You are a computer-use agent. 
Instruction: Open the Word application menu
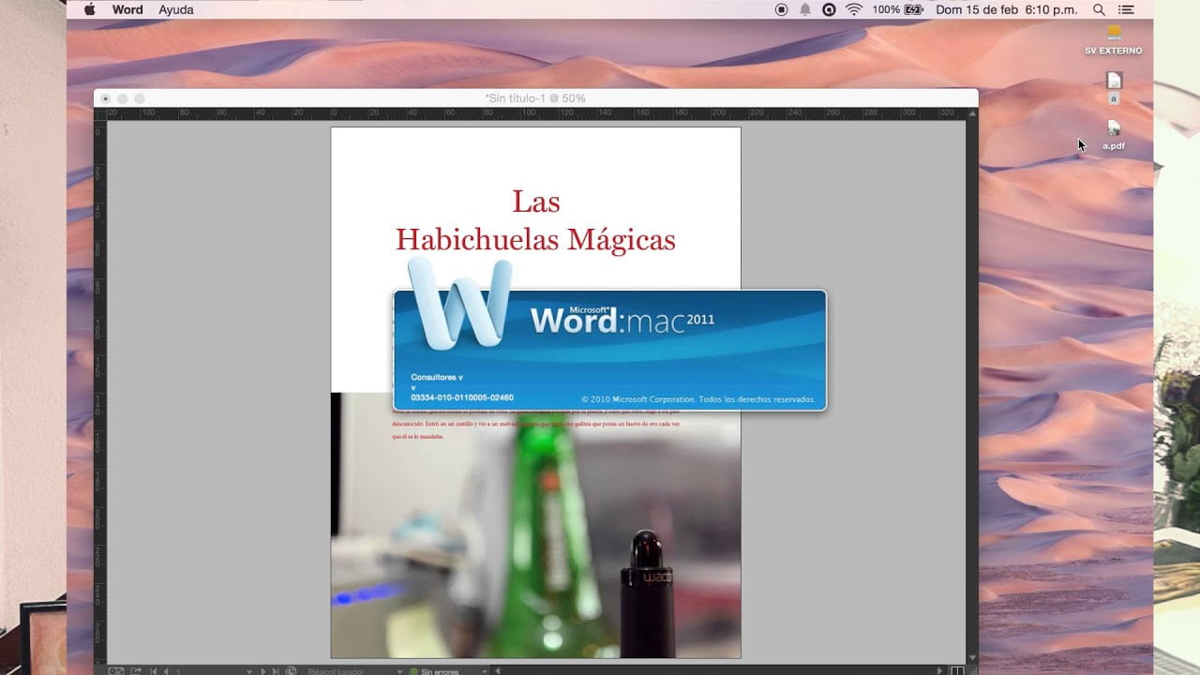tap(127, 9)
